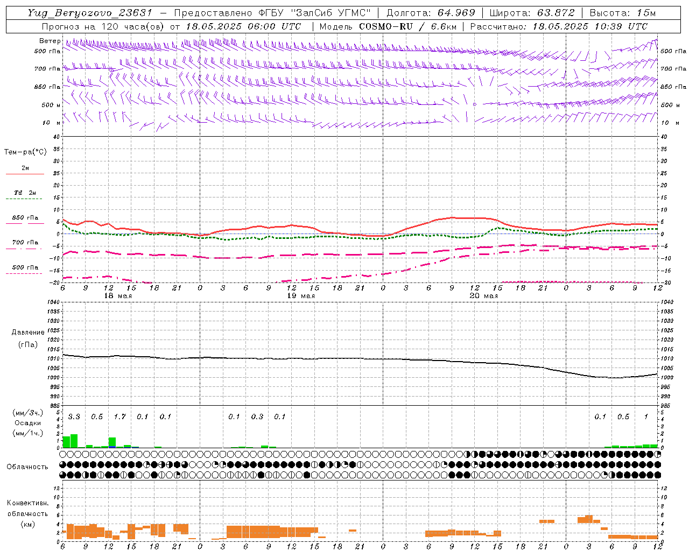Click the 'Высота: 15м' header field
The width and height of the screenshot is (689, 551).
[623, 13]
